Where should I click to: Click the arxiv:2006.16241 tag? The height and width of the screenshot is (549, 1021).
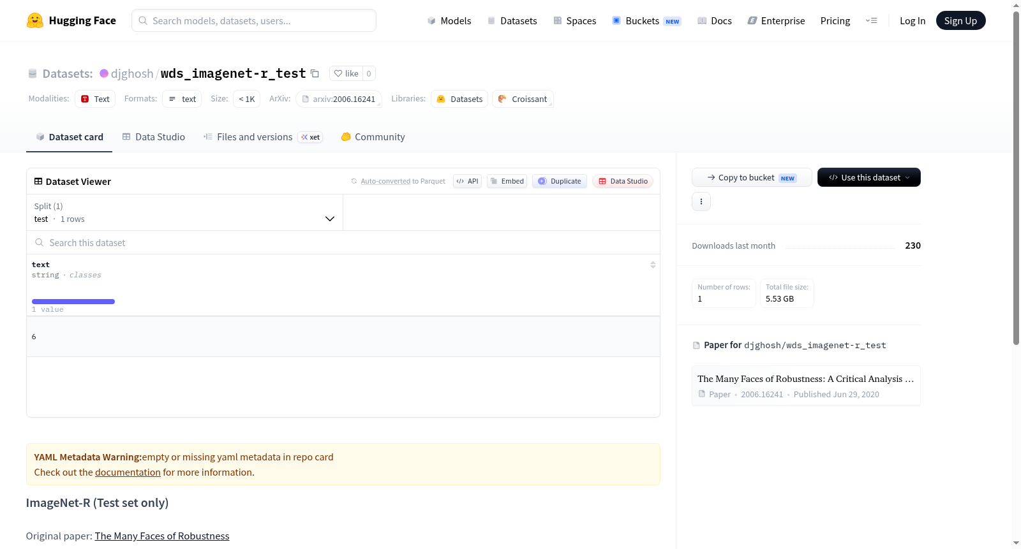[x=339, y=99]
